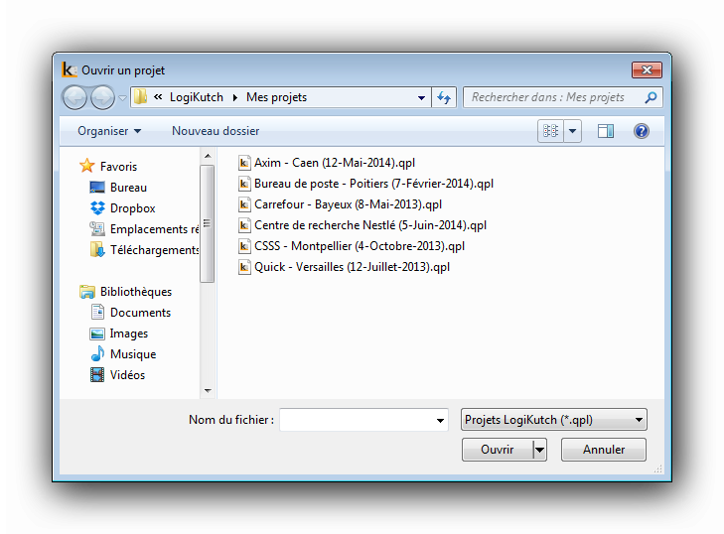Select Dropbox in the navigation pane
This screenshot has height=534, width=724.
(132, 208)
